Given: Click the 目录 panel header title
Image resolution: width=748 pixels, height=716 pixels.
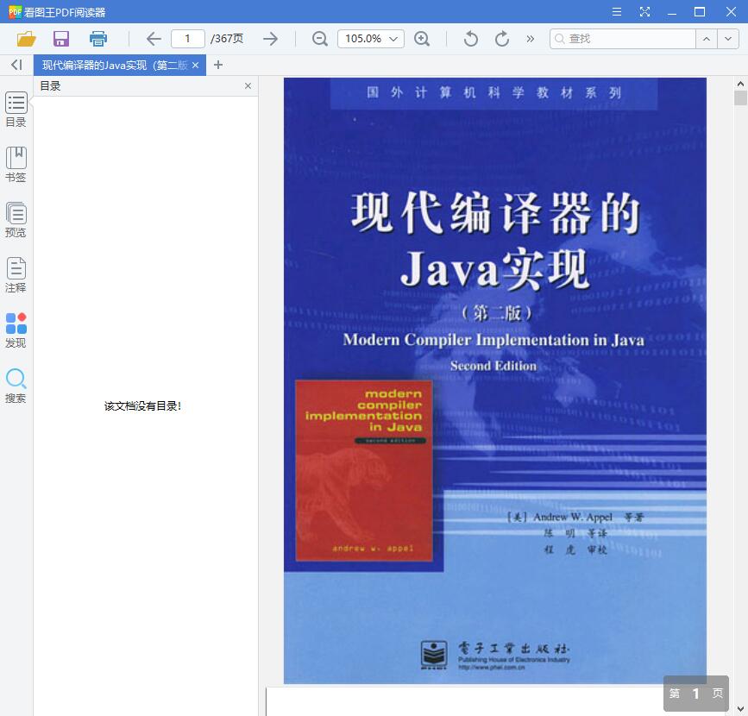Looking at the screenshot, I should (50, 86).
